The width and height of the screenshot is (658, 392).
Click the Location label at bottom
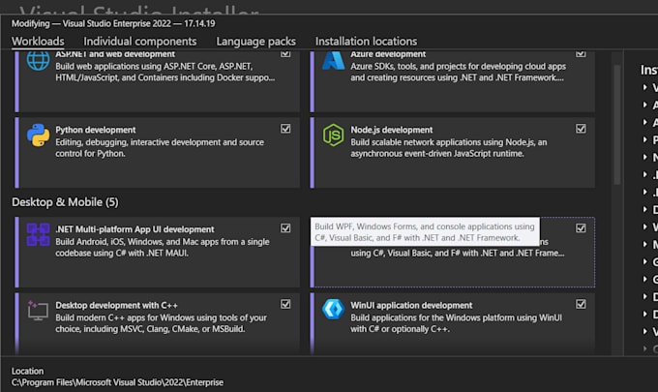(27, 371)
